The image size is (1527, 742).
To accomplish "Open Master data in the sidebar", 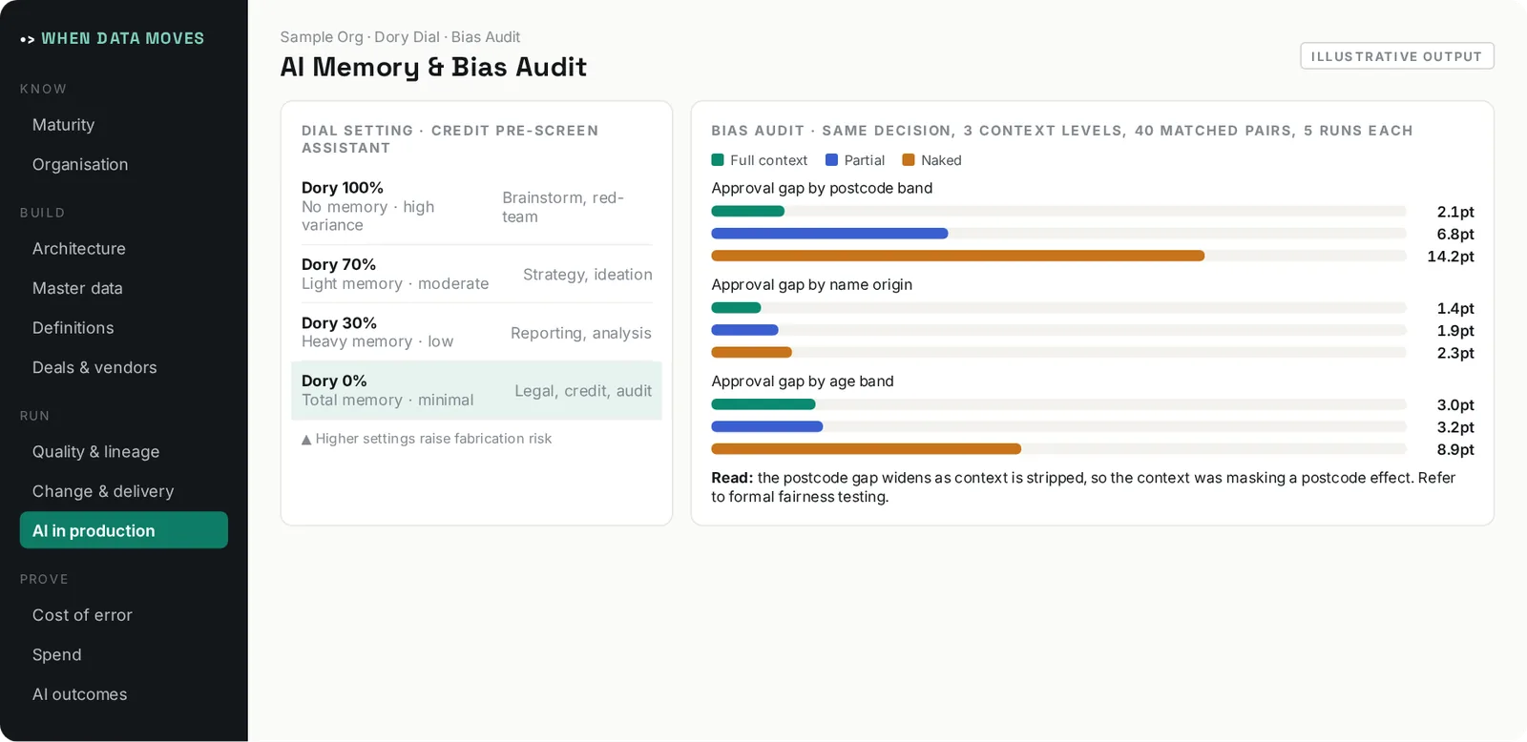I will (x=123, y=288).
